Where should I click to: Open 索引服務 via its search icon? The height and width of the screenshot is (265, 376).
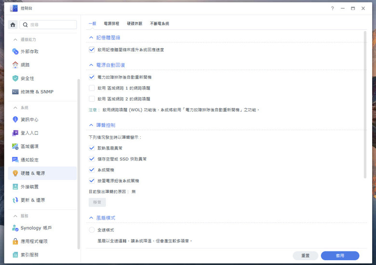click(x=15, y=255)
